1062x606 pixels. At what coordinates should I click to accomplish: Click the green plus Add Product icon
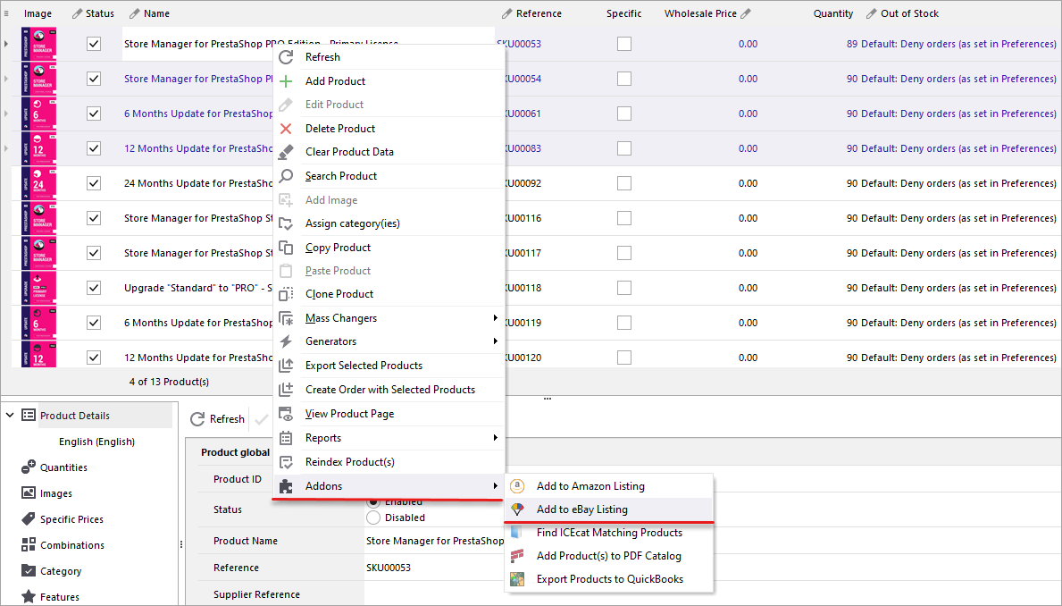[286, 81]
